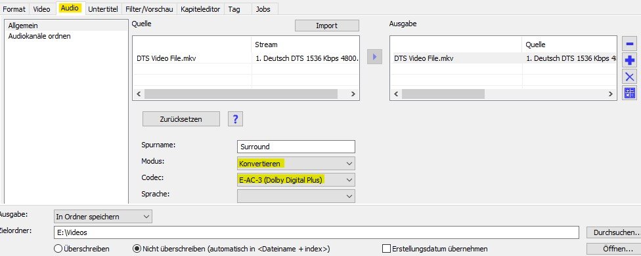Click left scroll arrow of Quelle list
The image size is (641, 256).
[139, 94]
